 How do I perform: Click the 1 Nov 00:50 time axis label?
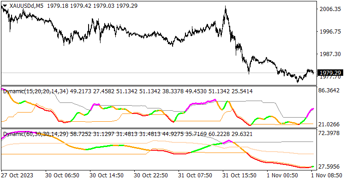point(282,175)
